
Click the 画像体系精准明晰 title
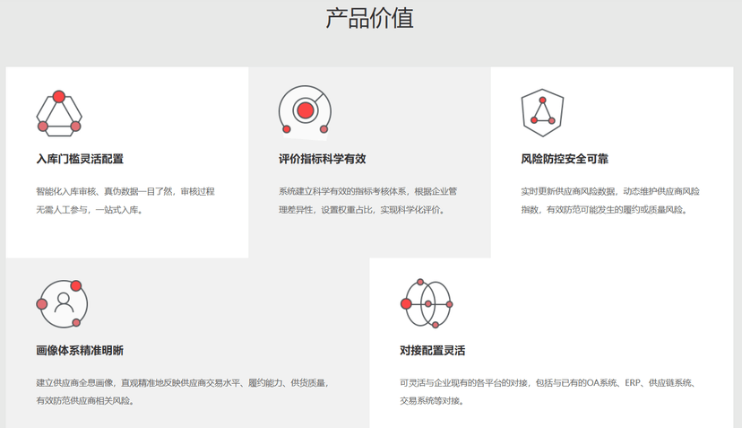pyautogui.click(x=80, y=350)
